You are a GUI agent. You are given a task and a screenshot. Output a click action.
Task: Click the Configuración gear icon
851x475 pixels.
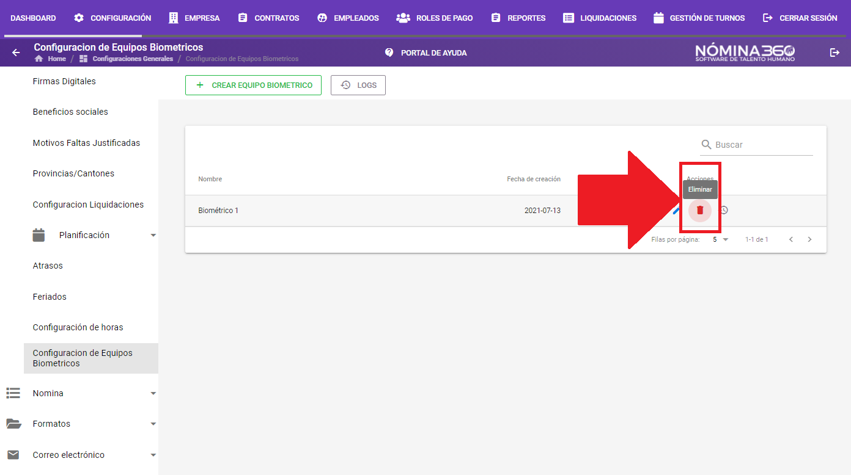click(x=79, y=18)
